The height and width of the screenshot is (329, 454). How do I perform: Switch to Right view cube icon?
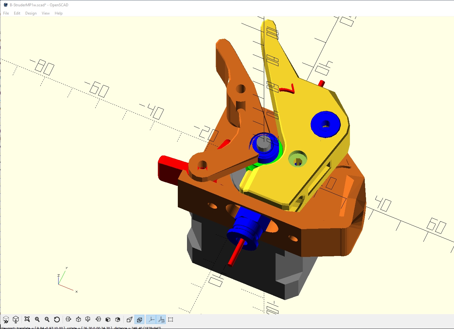68,320
